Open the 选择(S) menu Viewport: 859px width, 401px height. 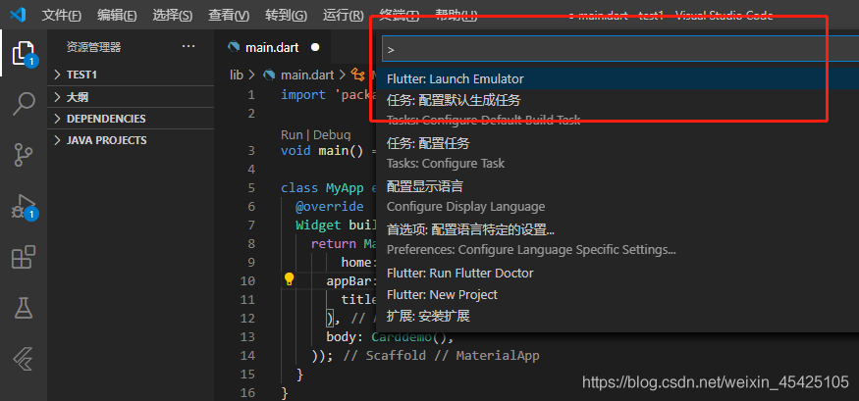[172, 16]
